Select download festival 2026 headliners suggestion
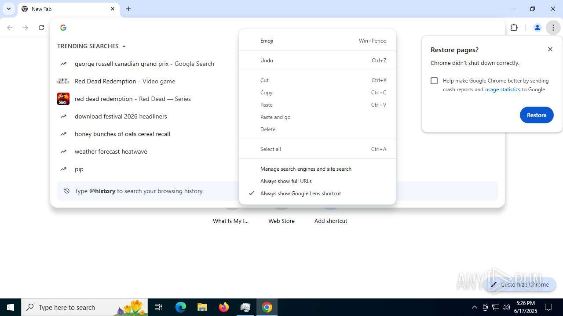The image size is (563, 316). tap(121, 116)
